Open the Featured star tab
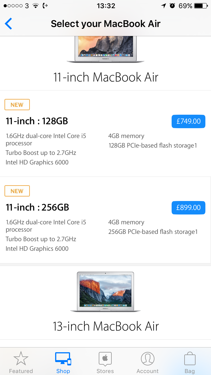The width and height of the screenshot is (211, 375). coord(21,359)
